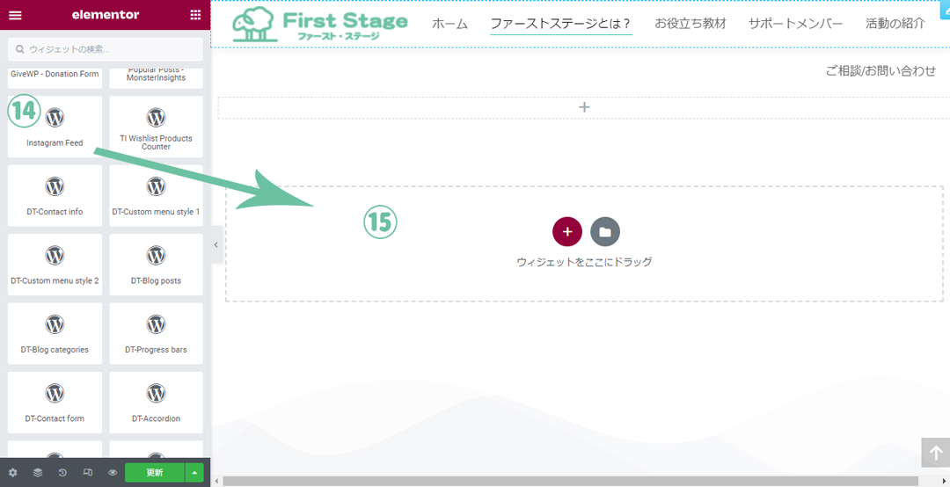Open page settings gear in footer
950x487 pixels.
[x=12, y=472]
